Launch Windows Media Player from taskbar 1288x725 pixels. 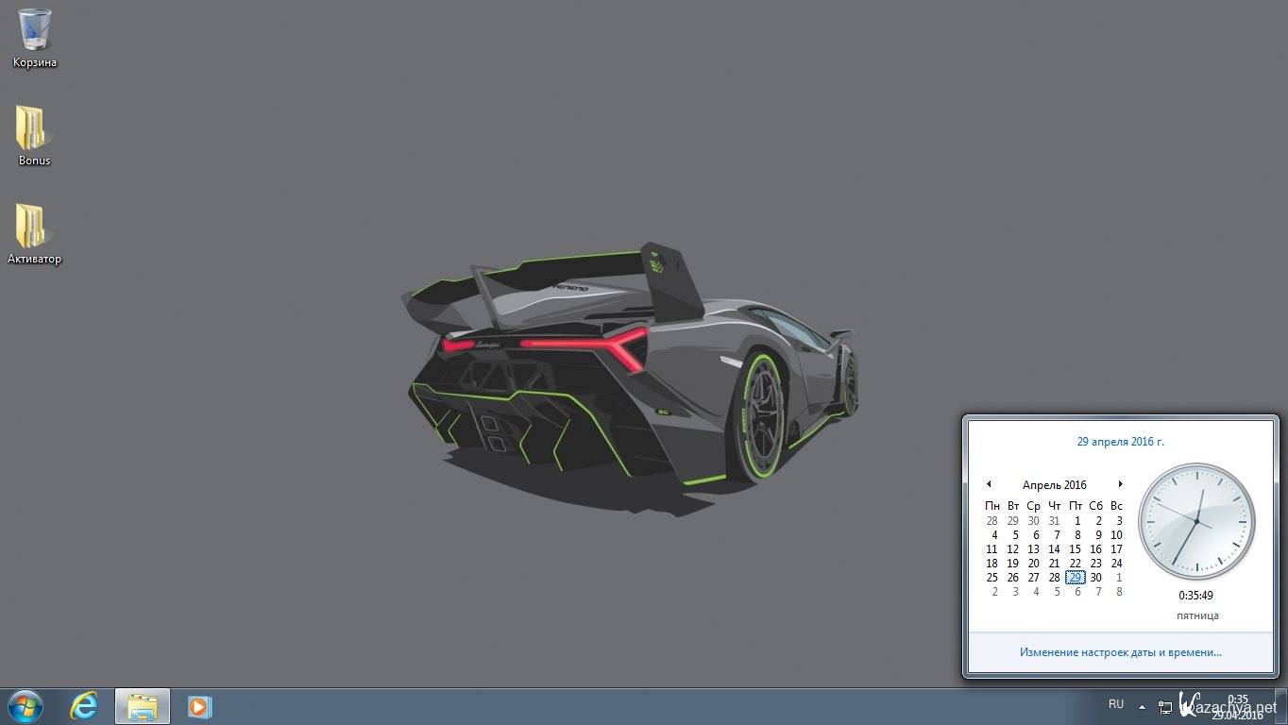click(x=199, y=706)
